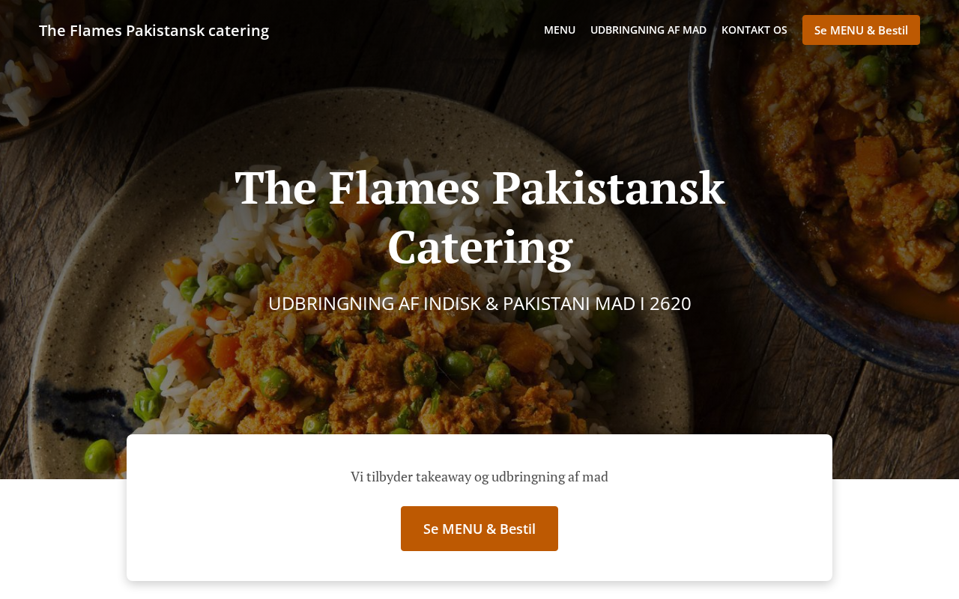Go to UDBRINGNING AF MAD section
This screenshot has width=959, height=599.
point(648,30)
